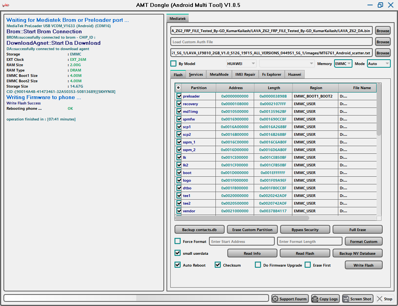Open the Mode Auto dropdown

click(378, 63)
